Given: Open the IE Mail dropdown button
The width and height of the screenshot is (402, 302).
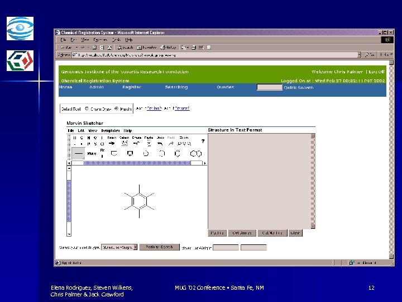Looking at the screenshot, I should [x=185, y=48].
